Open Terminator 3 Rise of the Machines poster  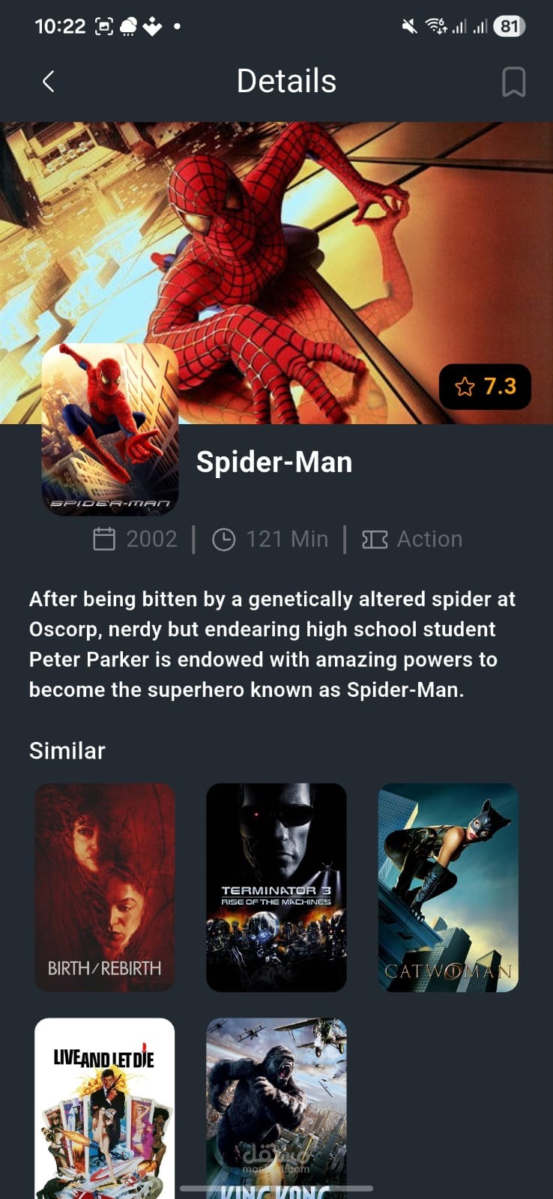pos(276,887)
